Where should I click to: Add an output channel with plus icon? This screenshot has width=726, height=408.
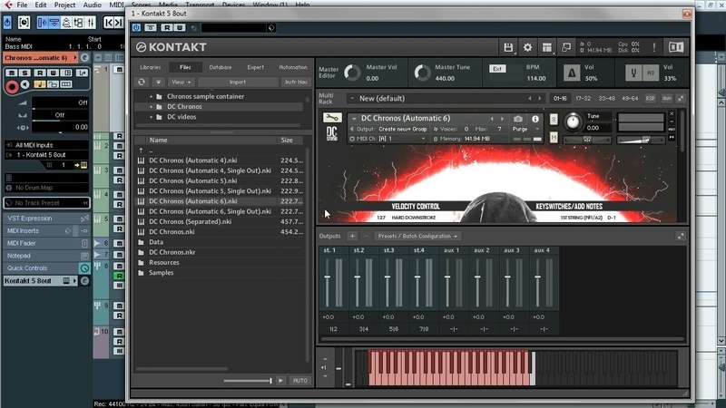tap(352, 236)
